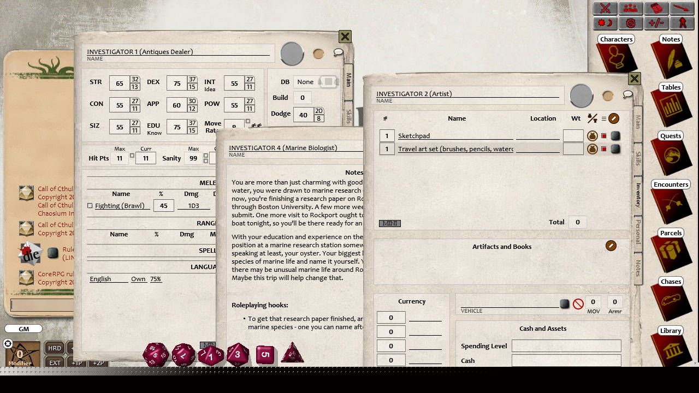The image size is (699, 393).
Task: Open the Party Sheet group icon
Action: [x=631, y=8]
